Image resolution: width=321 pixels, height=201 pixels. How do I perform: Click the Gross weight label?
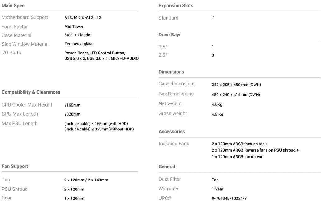(173, 113)
